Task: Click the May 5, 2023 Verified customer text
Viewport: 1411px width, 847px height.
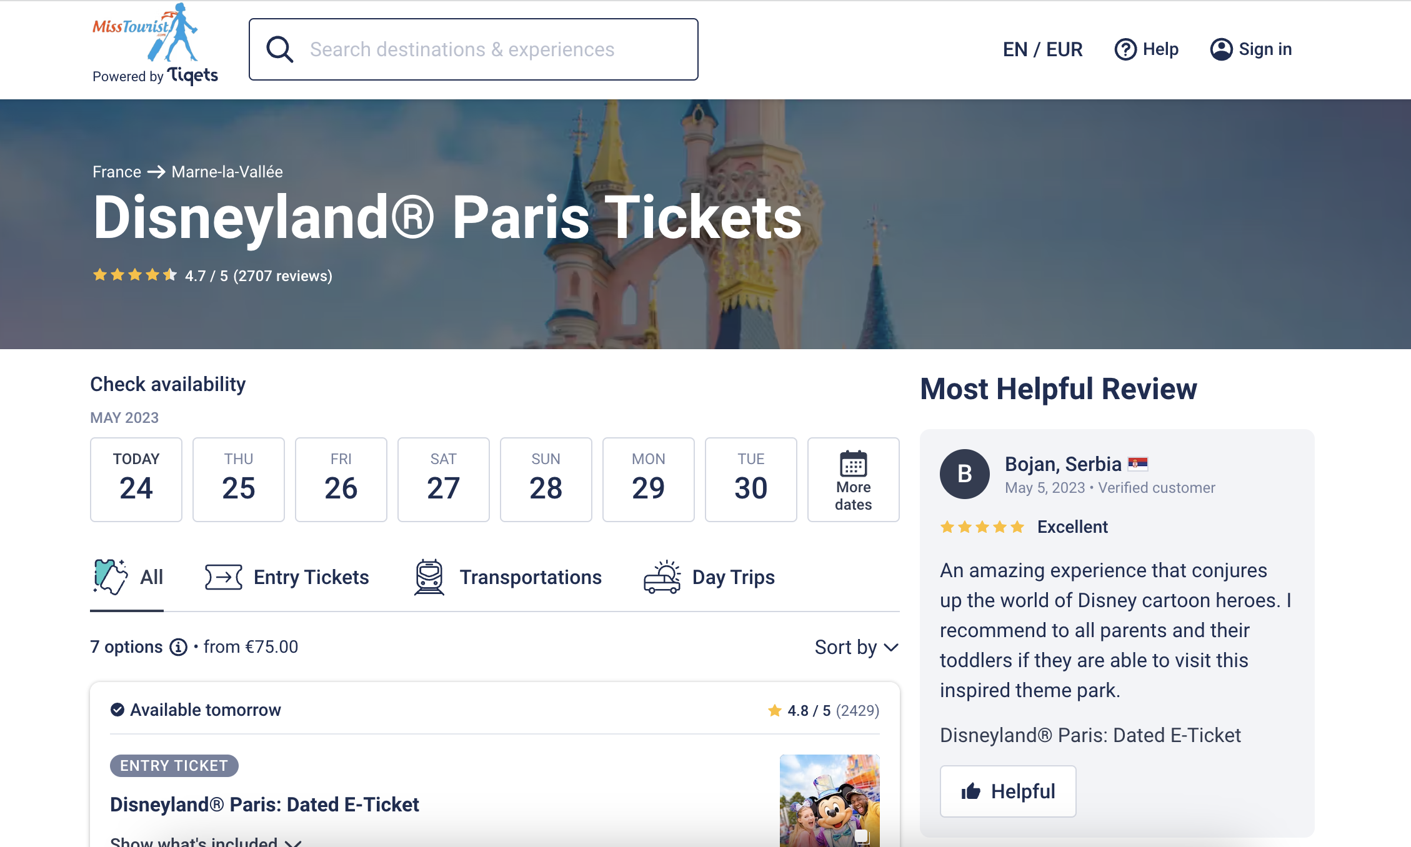Action: click(x=1110, y=488)
